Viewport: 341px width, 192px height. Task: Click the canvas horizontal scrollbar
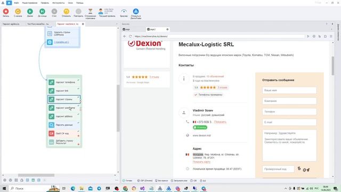[x=36, y=175]
